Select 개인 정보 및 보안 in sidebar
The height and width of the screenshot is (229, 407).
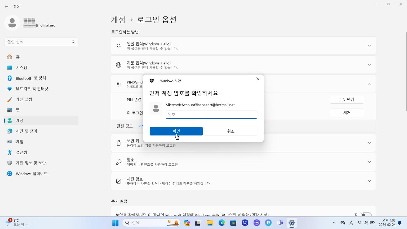coord(31,163)
